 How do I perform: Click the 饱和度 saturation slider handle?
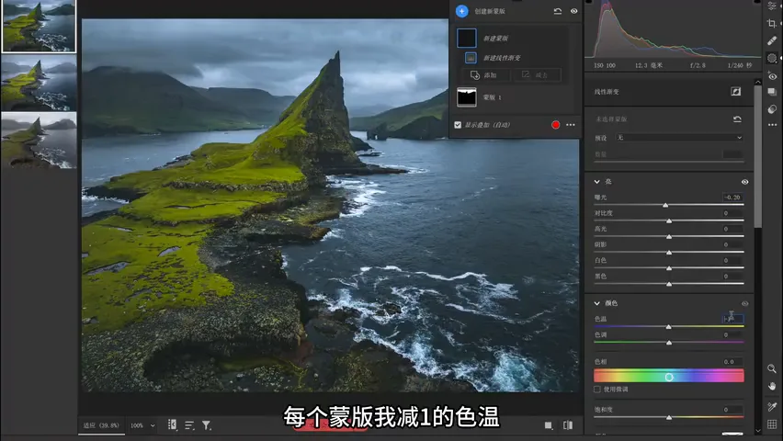coord(669,417)
